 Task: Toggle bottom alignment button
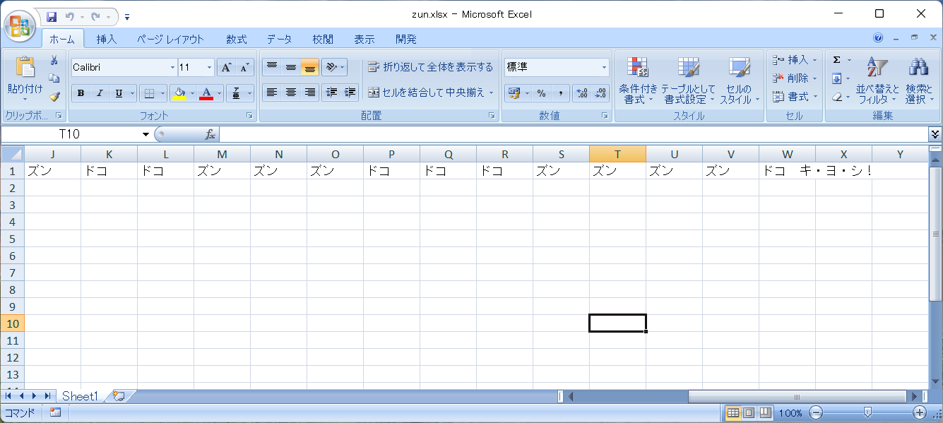(309, 67)
